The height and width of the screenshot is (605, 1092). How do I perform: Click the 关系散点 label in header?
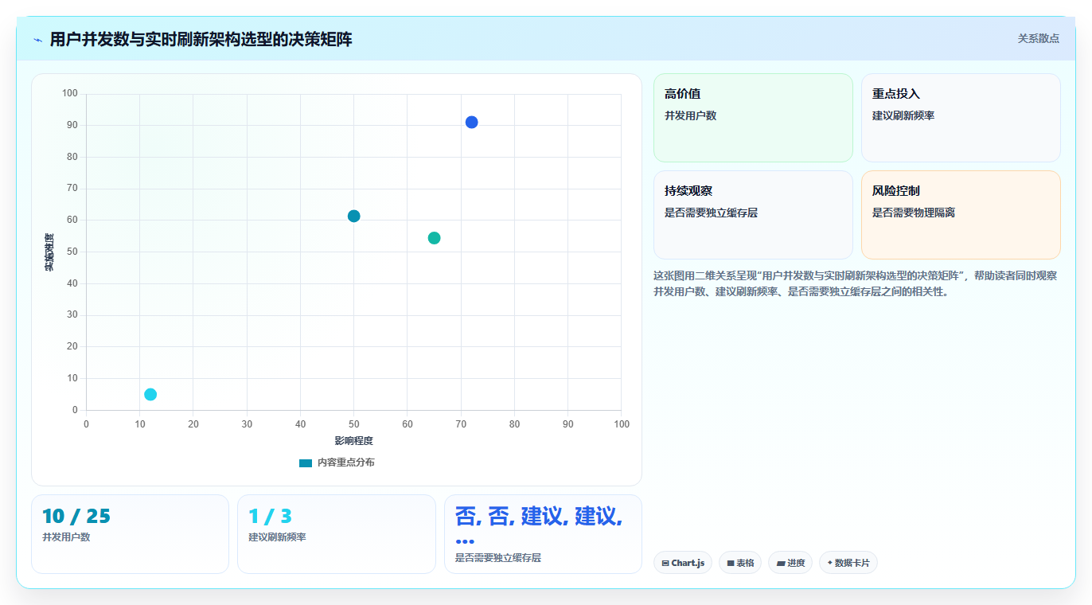pyautogui.click(x=1038, y=38)
